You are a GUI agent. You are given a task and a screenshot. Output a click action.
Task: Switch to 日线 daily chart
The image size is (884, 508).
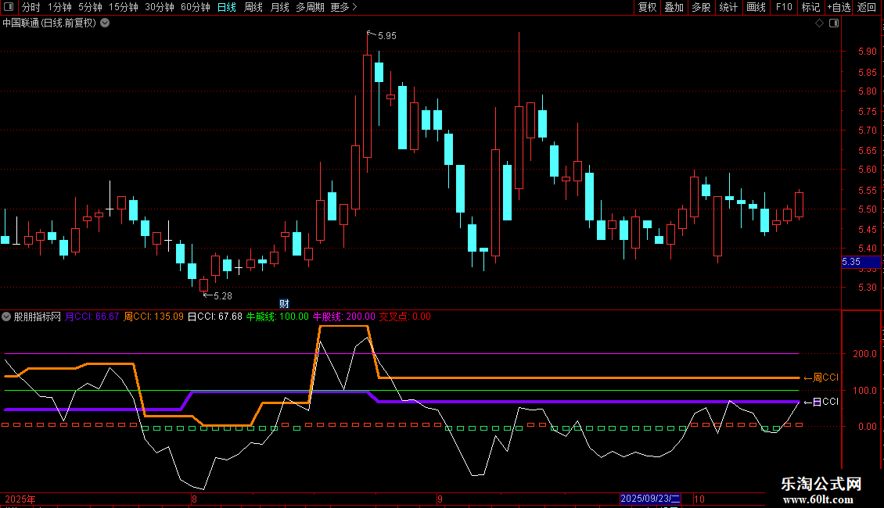pyautogui.click(x=227, y=7)
